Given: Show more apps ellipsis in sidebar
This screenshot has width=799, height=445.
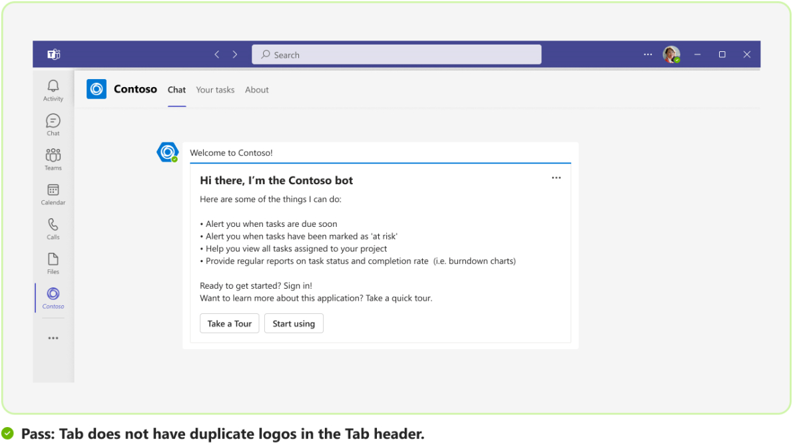Looking at the screenshot, I should [x=53, y=338].
